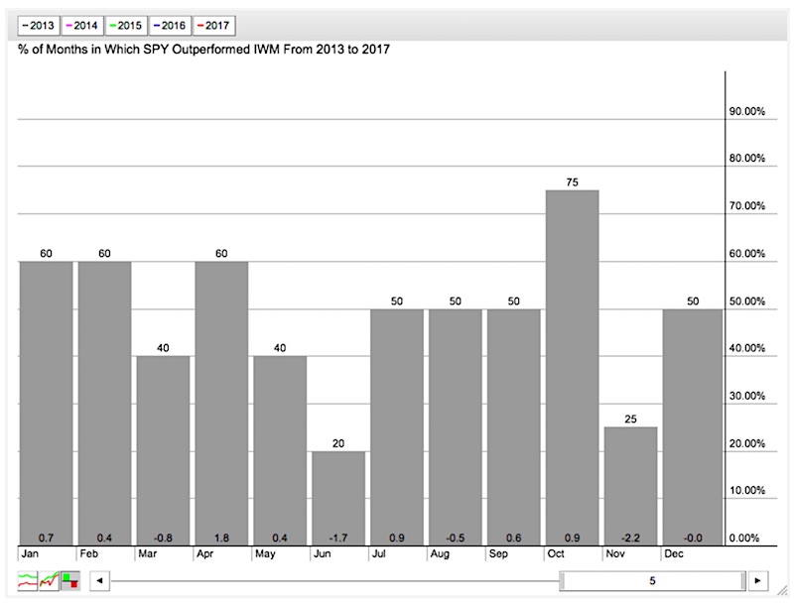Click the value 60 above the Apr bar
This screenshot has width=794, height=605.
[x=221, y=254]
